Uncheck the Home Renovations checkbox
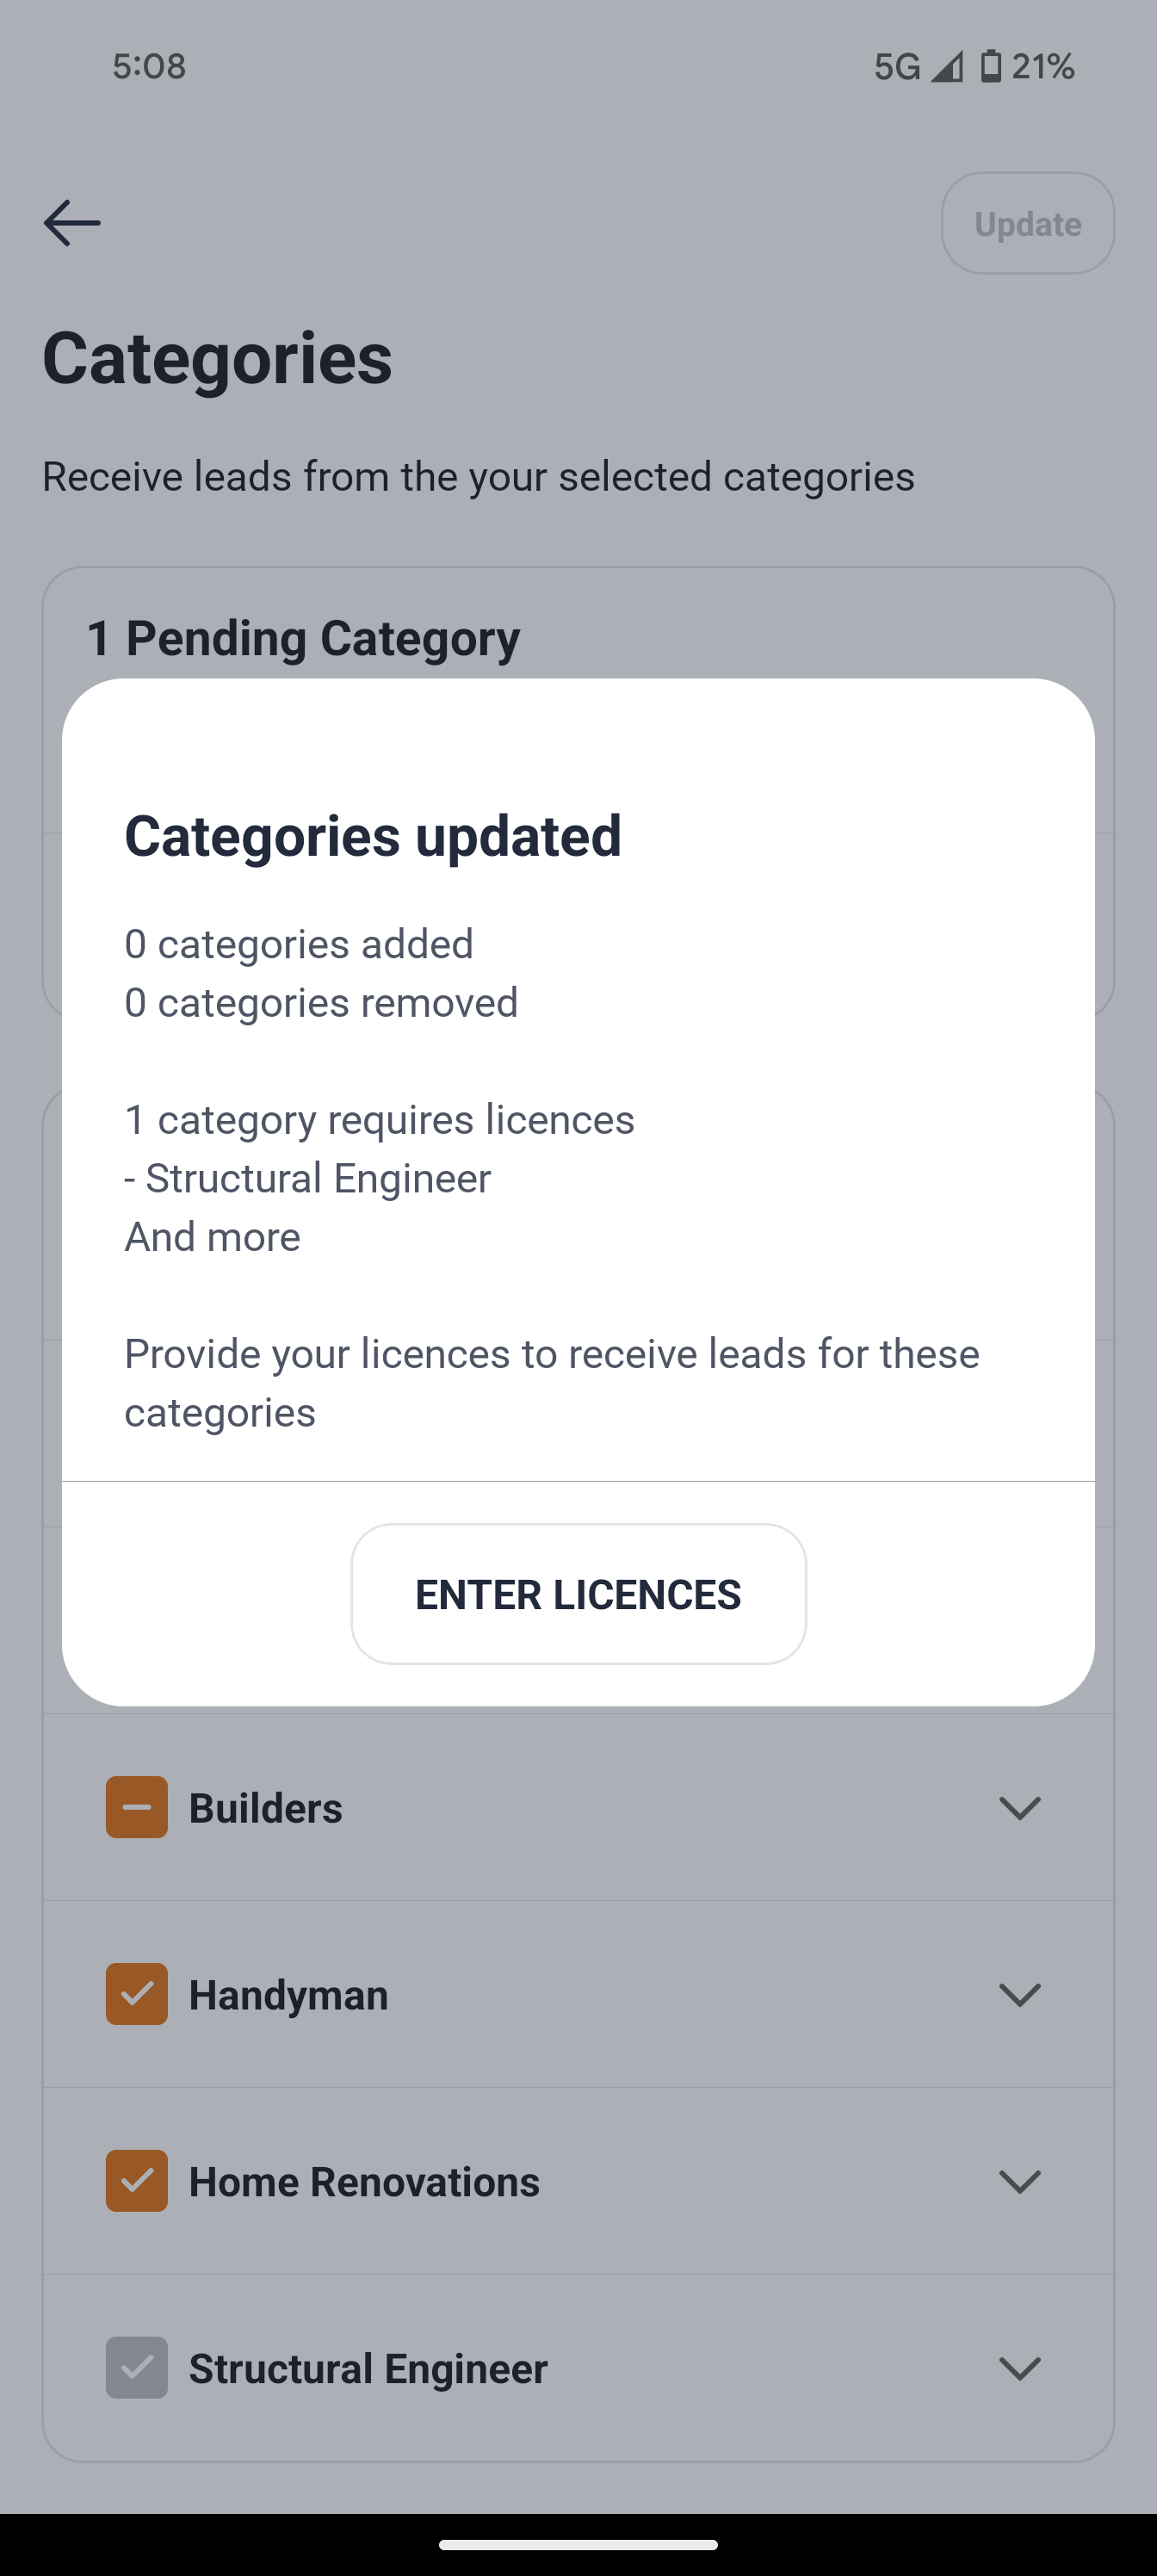This screenshot has height=2576, width=1157. (137, 2181)
